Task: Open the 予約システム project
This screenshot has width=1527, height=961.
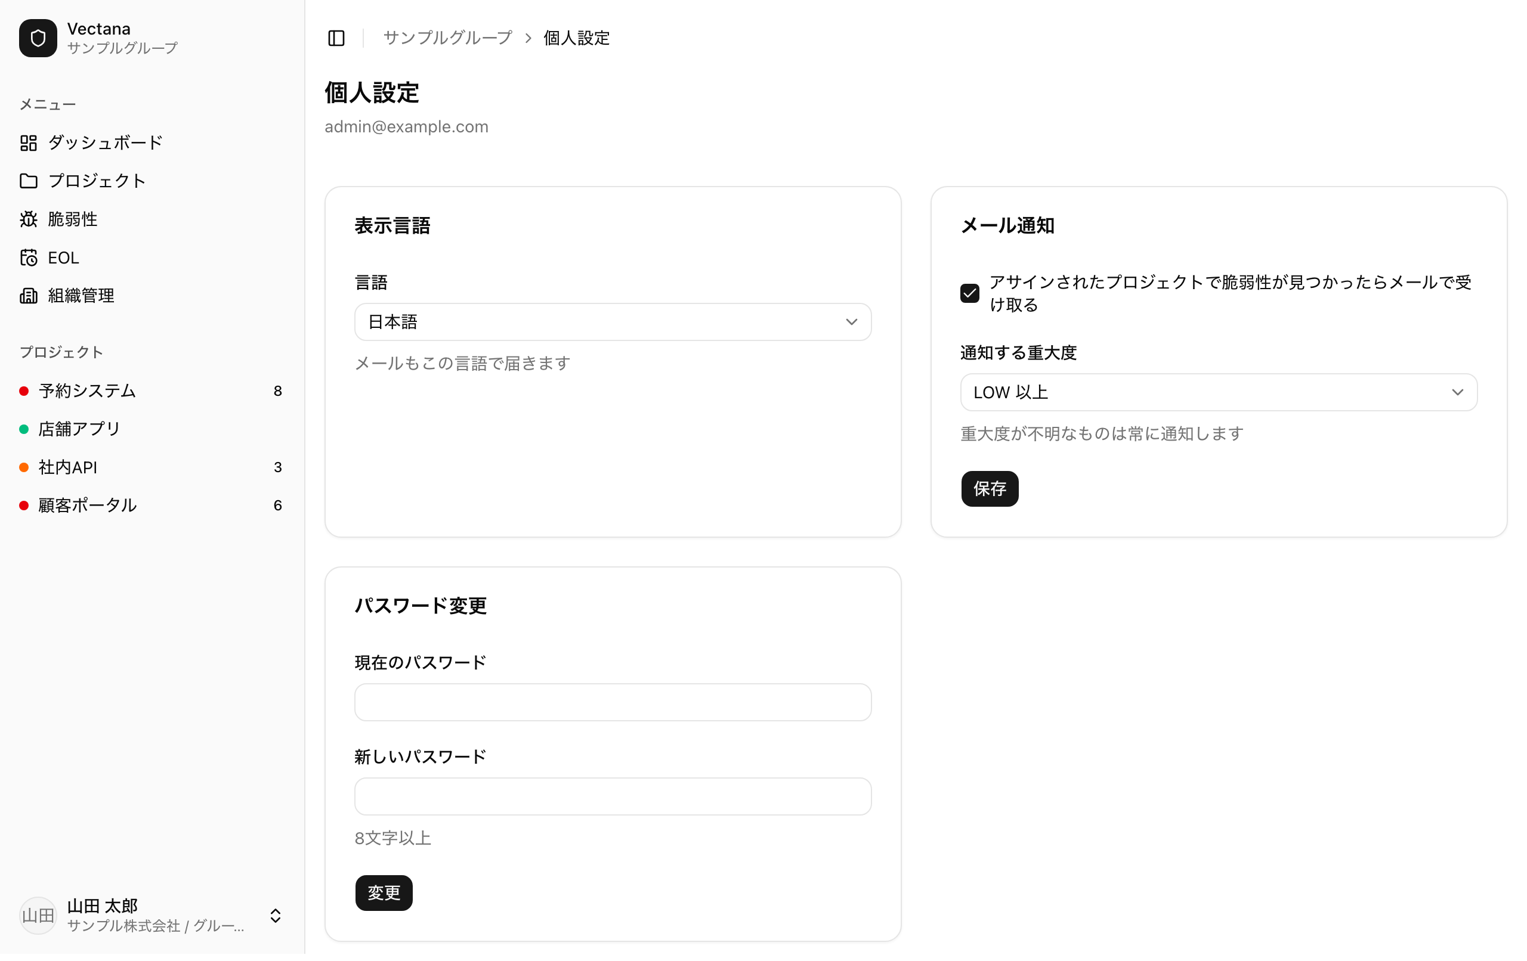Action: [152, 391]
